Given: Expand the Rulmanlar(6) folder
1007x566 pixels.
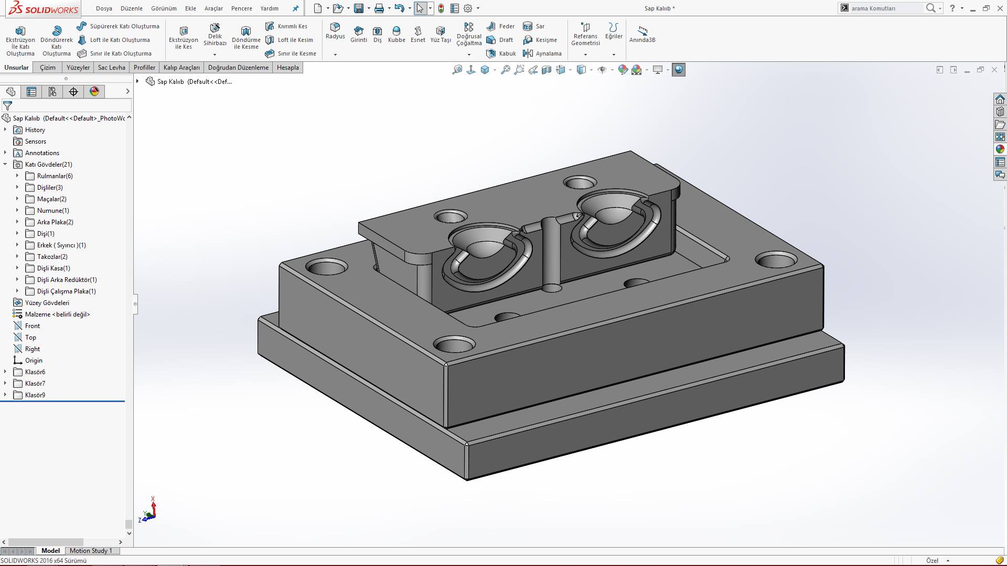Looking at the screenshot, I should pos(17,176).
